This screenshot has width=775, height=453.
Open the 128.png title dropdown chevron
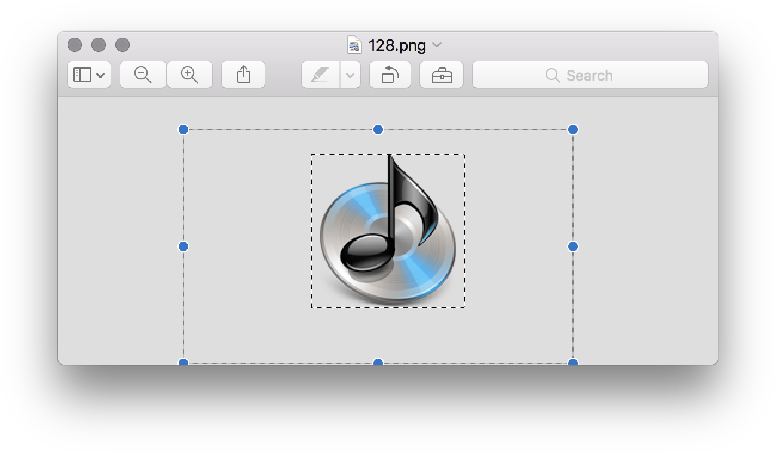tap(437, 45)
